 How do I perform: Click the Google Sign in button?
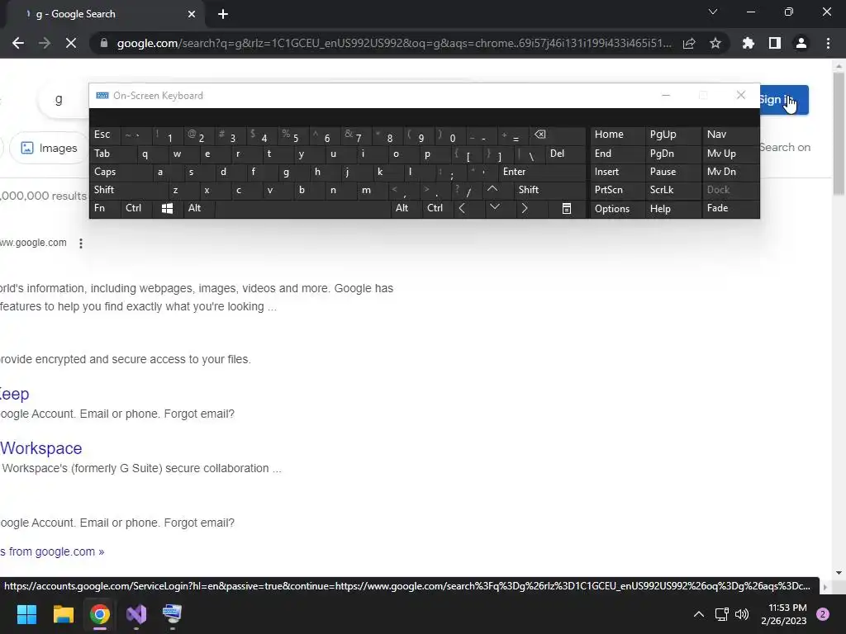[784, 100]
